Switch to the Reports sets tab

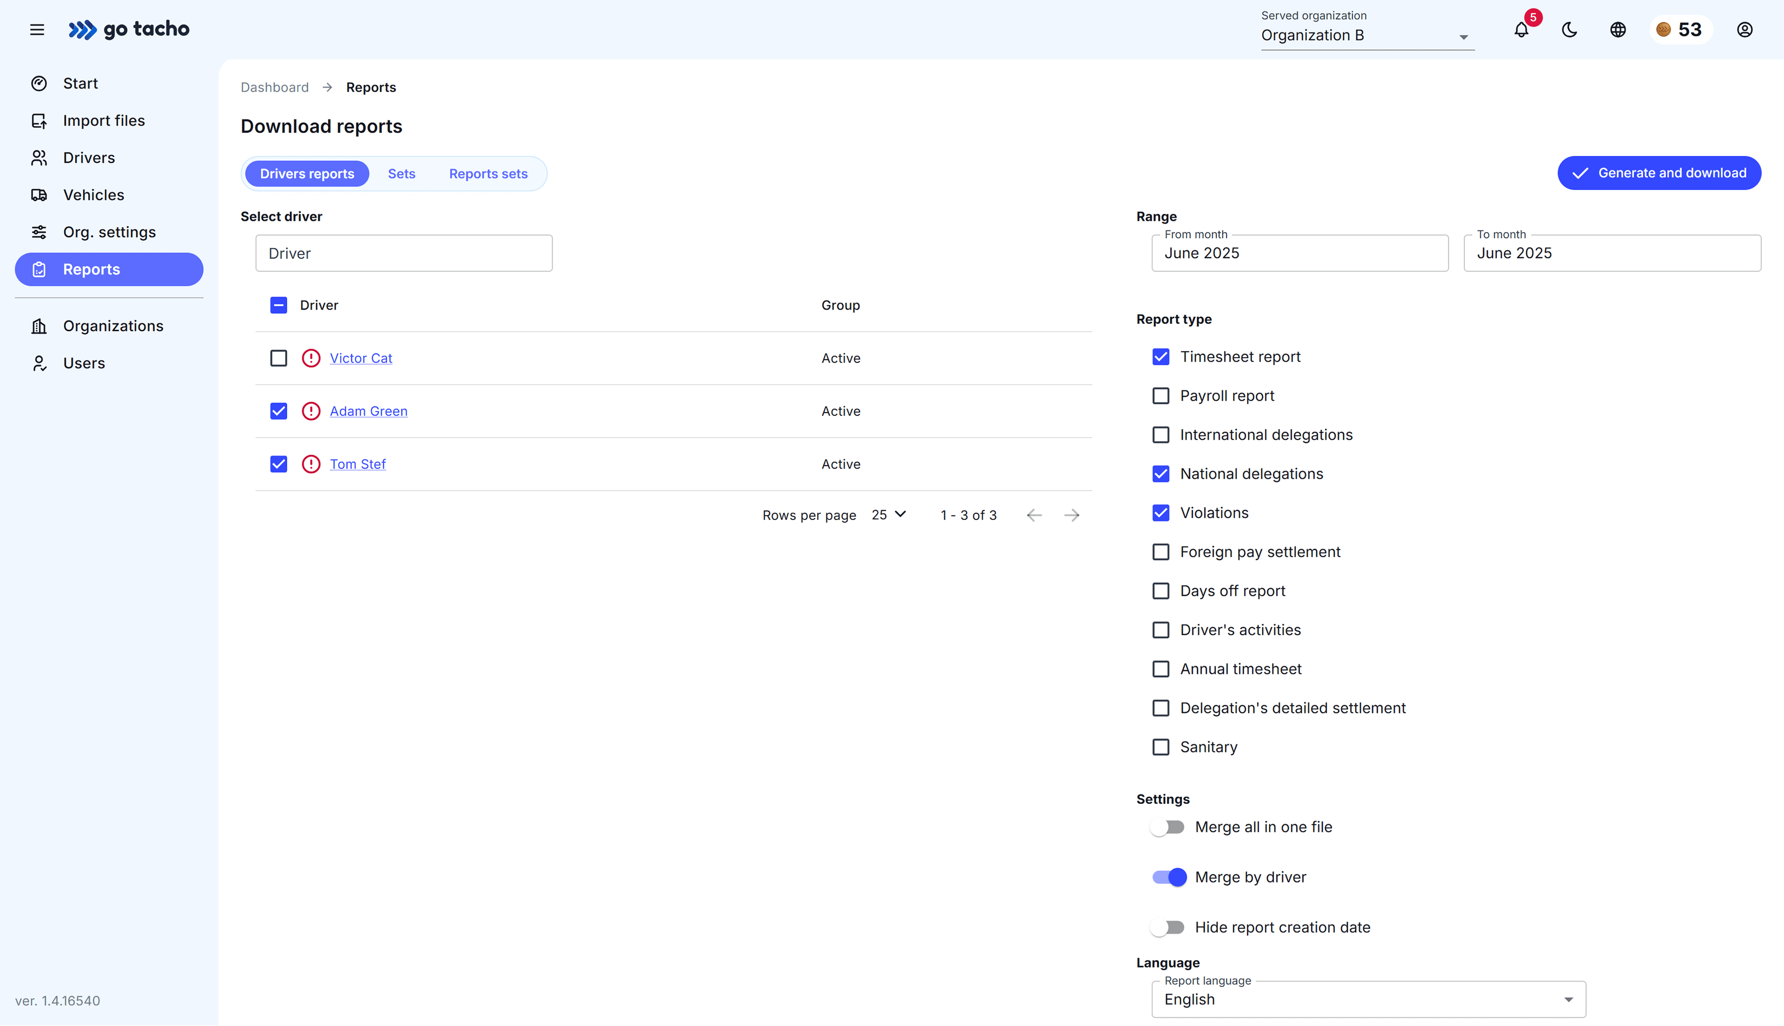[488, 173]
